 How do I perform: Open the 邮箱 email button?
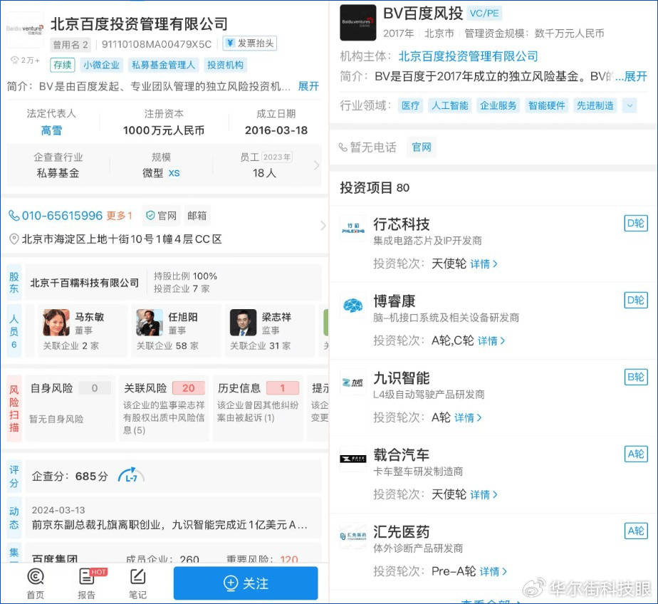point(197,216)
